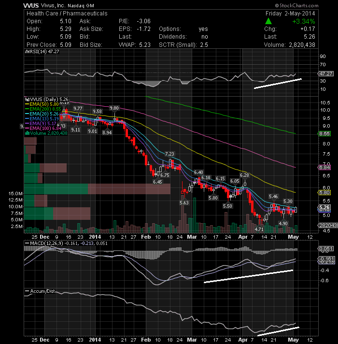
Task: Click the High value 5.29
Action: point(66,29)
